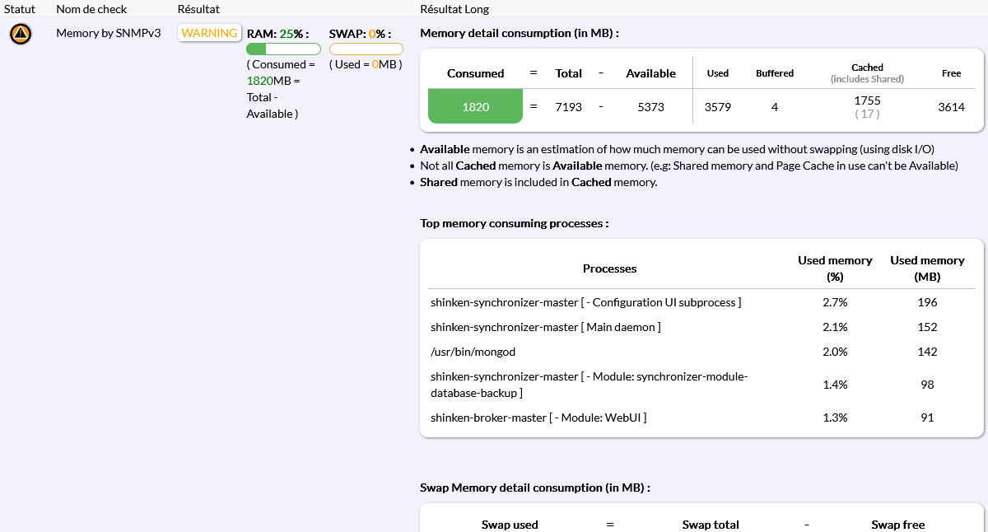This screenshot has width=988, height=532.
Task: Click the green Consumed 1820 cell
Action: (475, 107)
